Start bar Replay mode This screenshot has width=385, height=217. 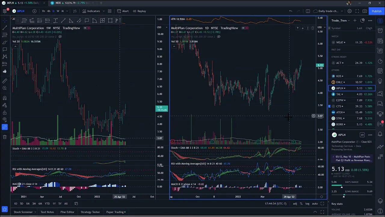pos(139,11)
